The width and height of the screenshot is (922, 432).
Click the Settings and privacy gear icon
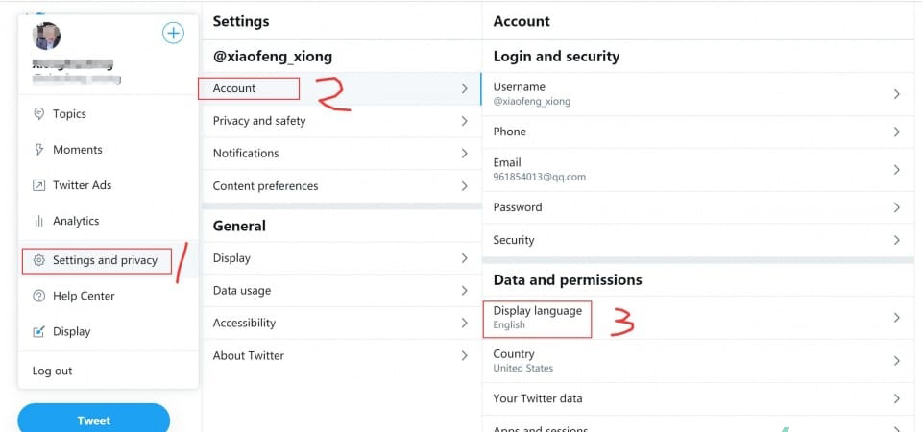tap(38, 260)
